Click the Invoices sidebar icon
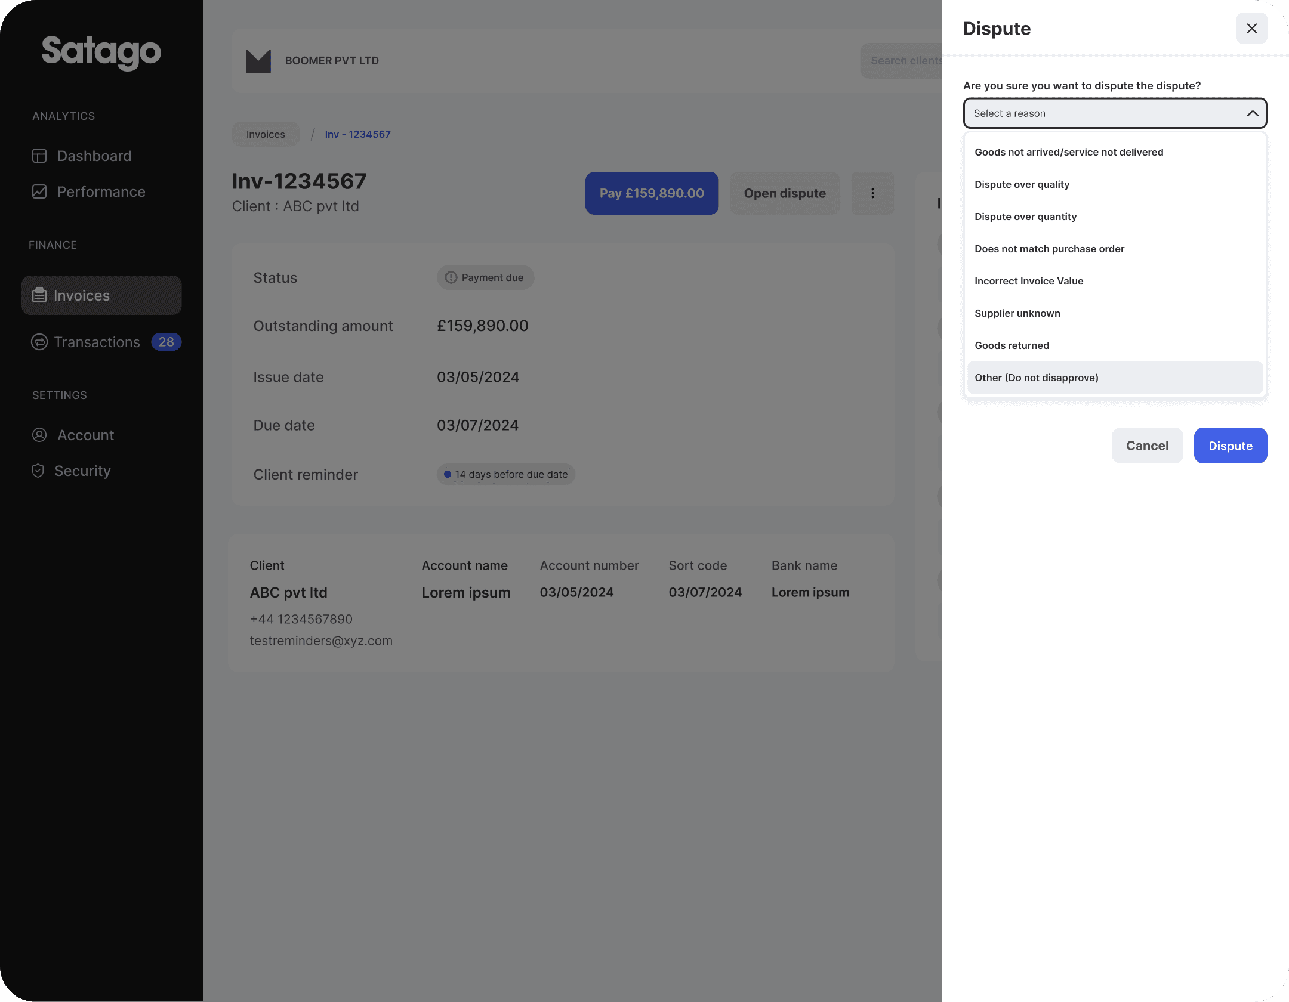Screen dimensions: 1289x1002 pos(39,295)
